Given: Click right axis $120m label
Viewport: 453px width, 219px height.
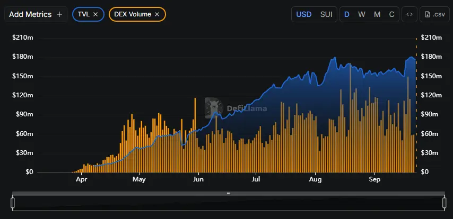Looking at the screenshot, I should coord(431,95).
